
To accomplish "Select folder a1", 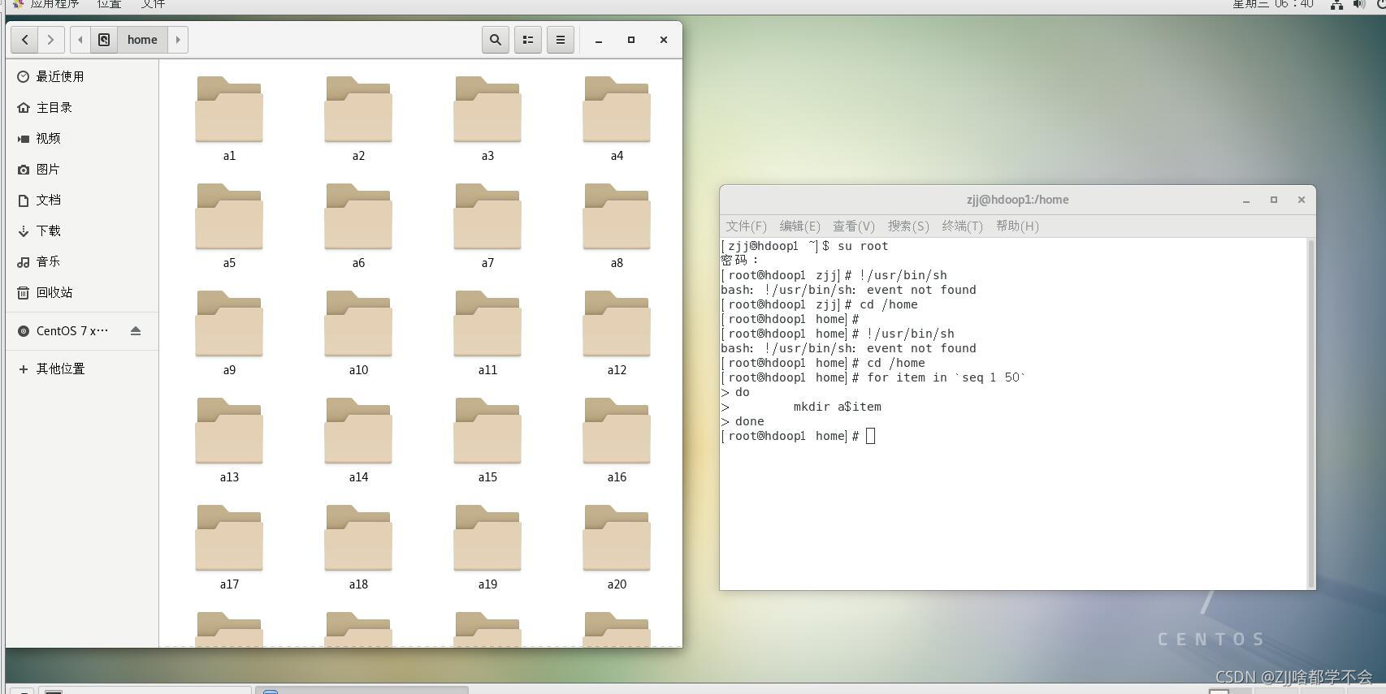I will (229, 119).
